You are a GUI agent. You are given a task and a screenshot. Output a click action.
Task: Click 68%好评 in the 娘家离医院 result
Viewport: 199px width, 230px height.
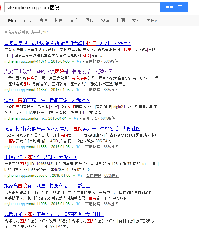[111, 204]
